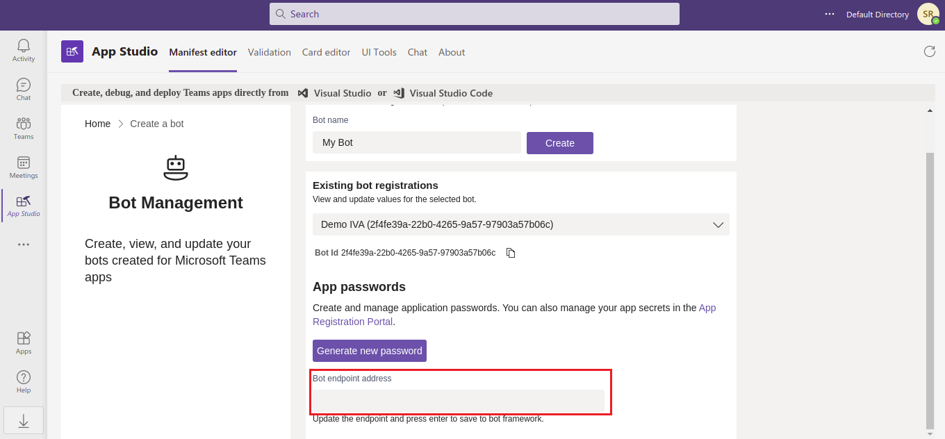Click the Bot name input field
The width and height of the screenshot is (945, 439).
pyautogui.click(x=417, y=142)
